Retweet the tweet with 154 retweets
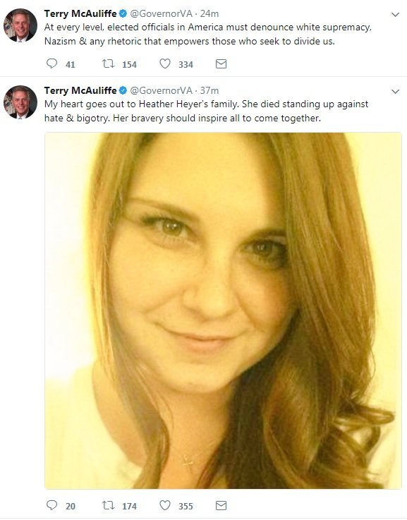The width and height of the screenshot is (407, 520). pos(108,64)
